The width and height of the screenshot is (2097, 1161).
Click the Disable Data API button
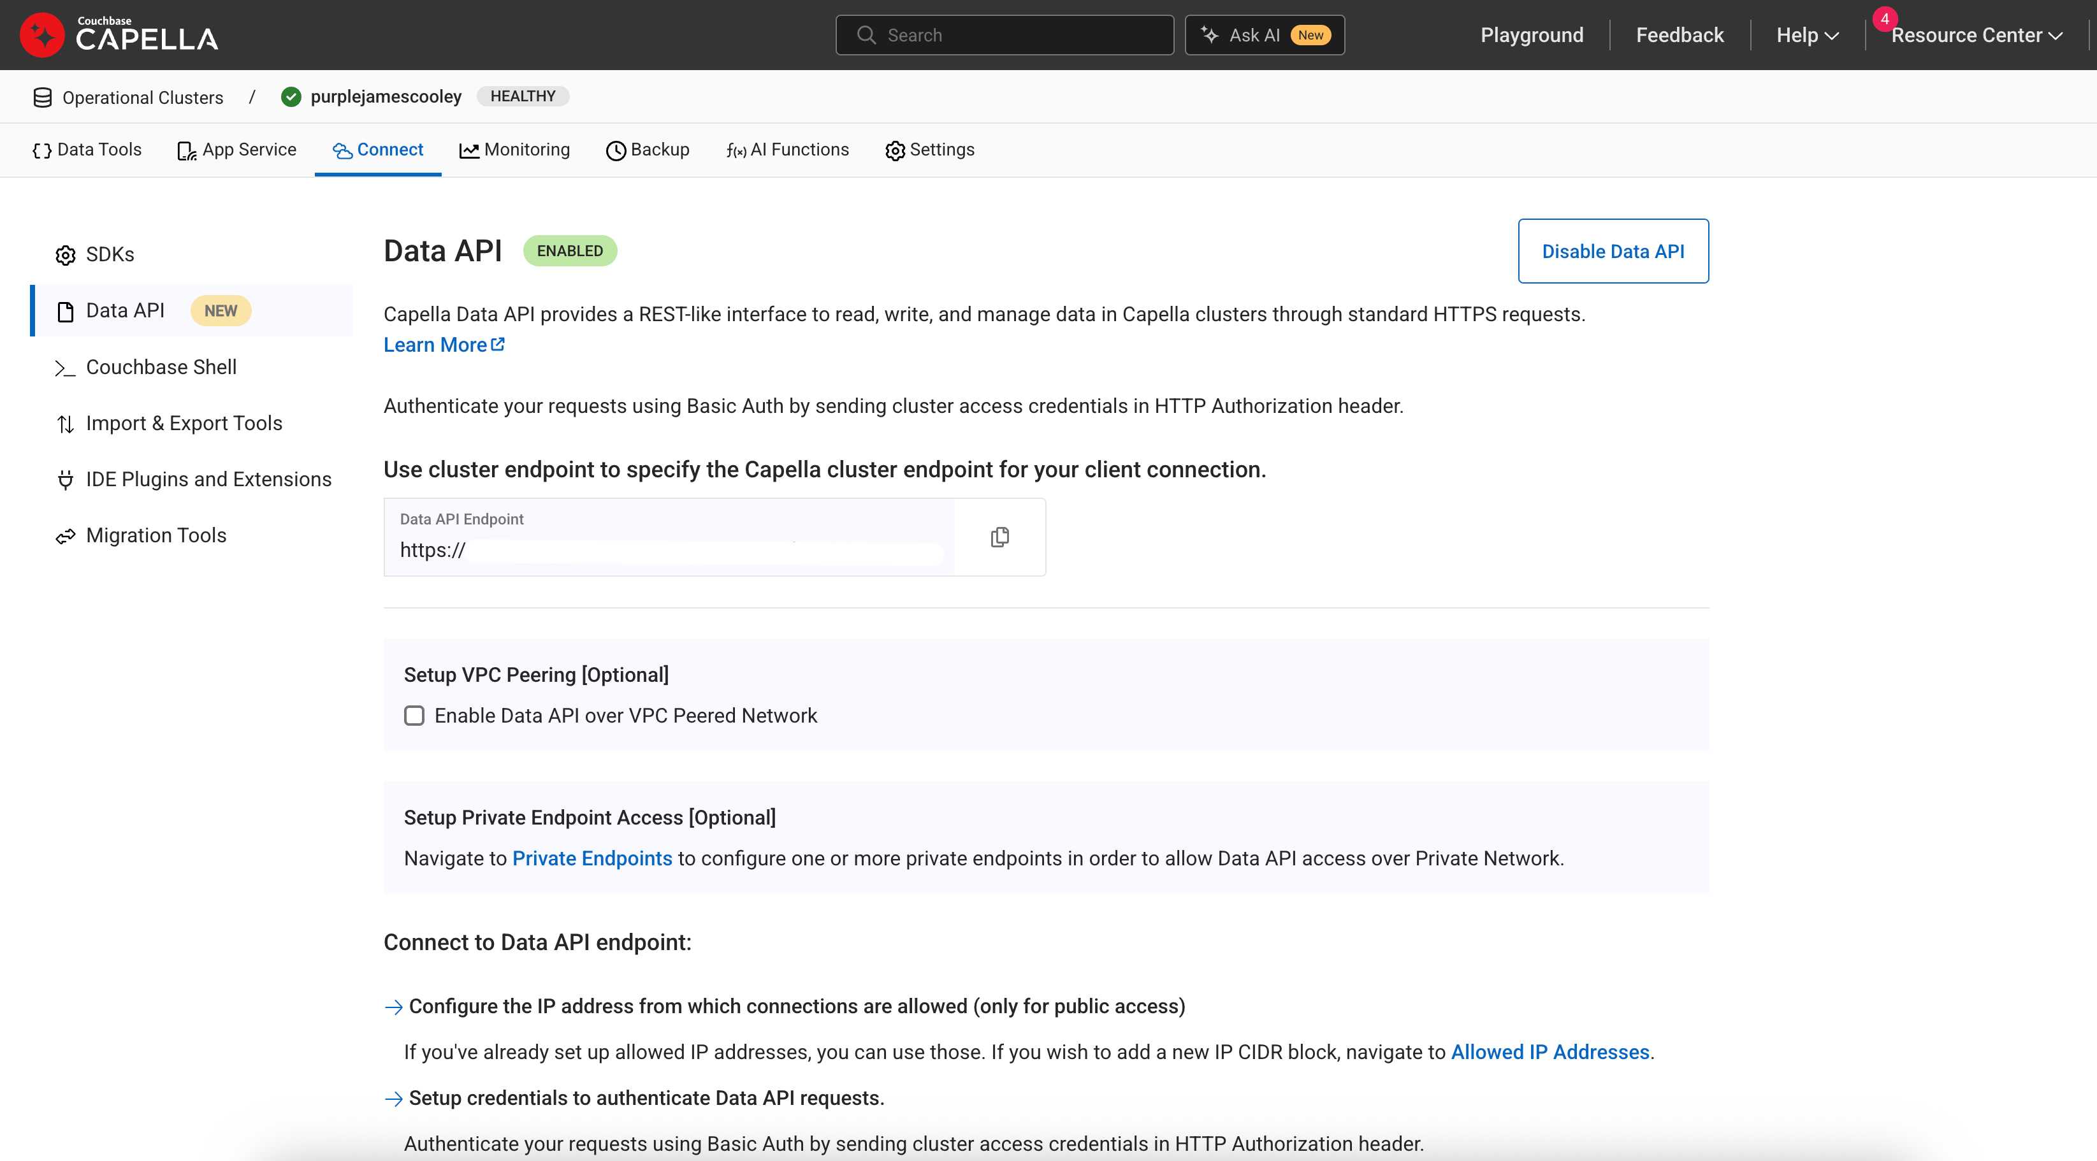pos(1613,252)
